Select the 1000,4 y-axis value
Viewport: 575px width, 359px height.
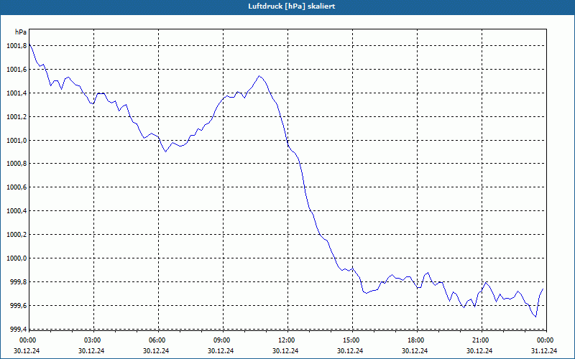(17, 211)
